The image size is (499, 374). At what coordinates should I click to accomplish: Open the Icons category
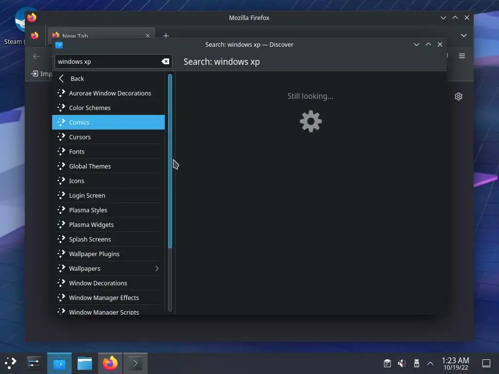coord(108,181)
